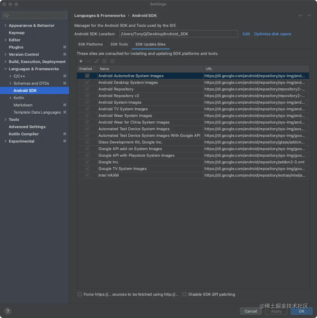Click project-level icon beside Version Control
317x318 pixels.
tap(65, 54)
